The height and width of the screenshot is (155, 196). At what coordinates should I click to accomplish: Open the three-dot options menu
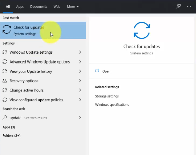[x=189, y=6]
